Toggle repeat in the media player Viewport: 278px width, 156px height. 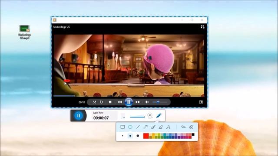tap(101, 102)
